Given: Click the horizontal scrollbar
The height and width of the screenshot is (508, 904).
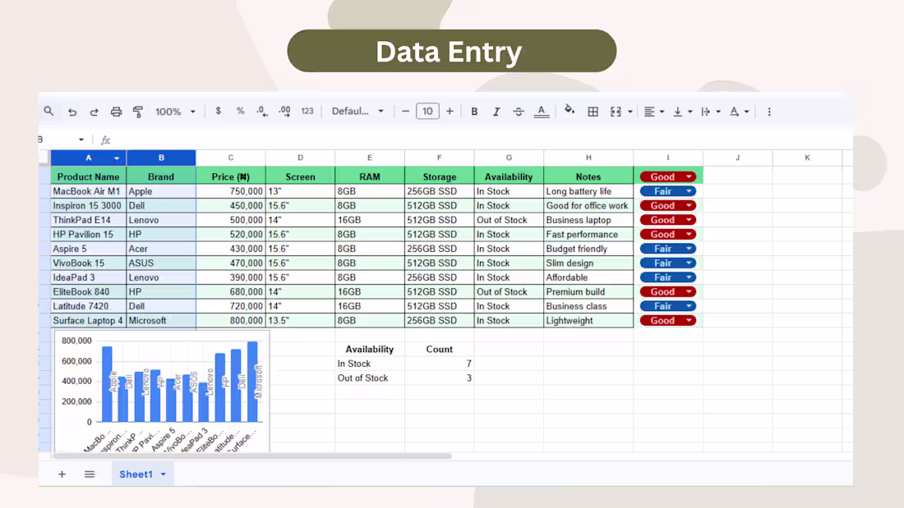Looking at the screenshot, I should (x=252, y=456).
